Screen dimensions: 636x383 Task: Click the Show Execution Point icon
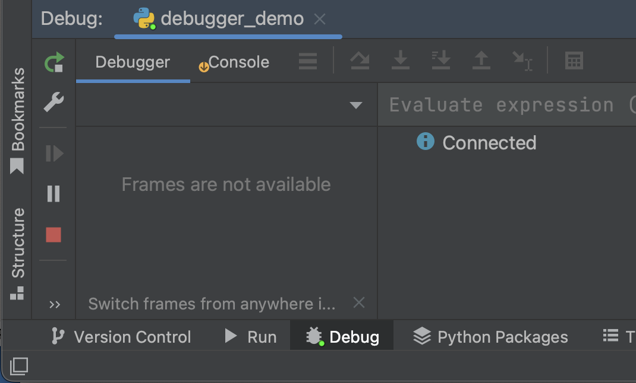pos(307,61)
